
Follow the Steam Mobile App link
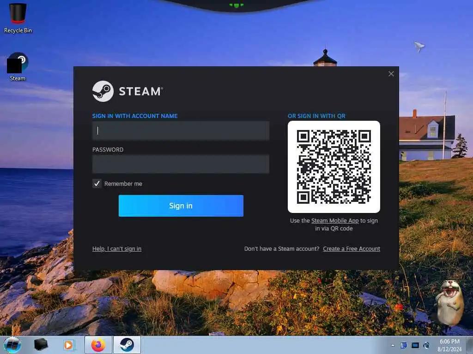(x=335, y=221)
